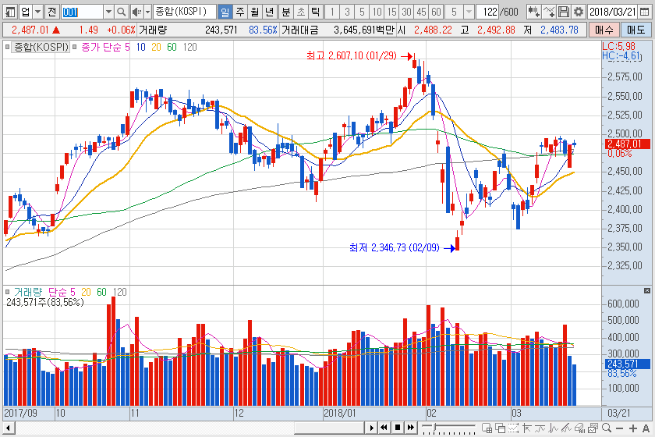Select the monthly 월 chart period

pyautogui.click(x=254, y=12)
